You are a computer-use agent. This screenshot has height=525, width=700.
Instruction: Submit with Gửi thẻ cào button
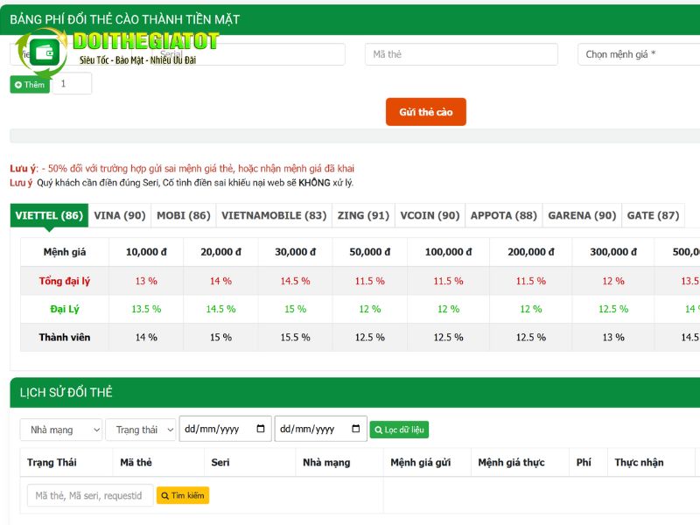(x=426, y=112)
